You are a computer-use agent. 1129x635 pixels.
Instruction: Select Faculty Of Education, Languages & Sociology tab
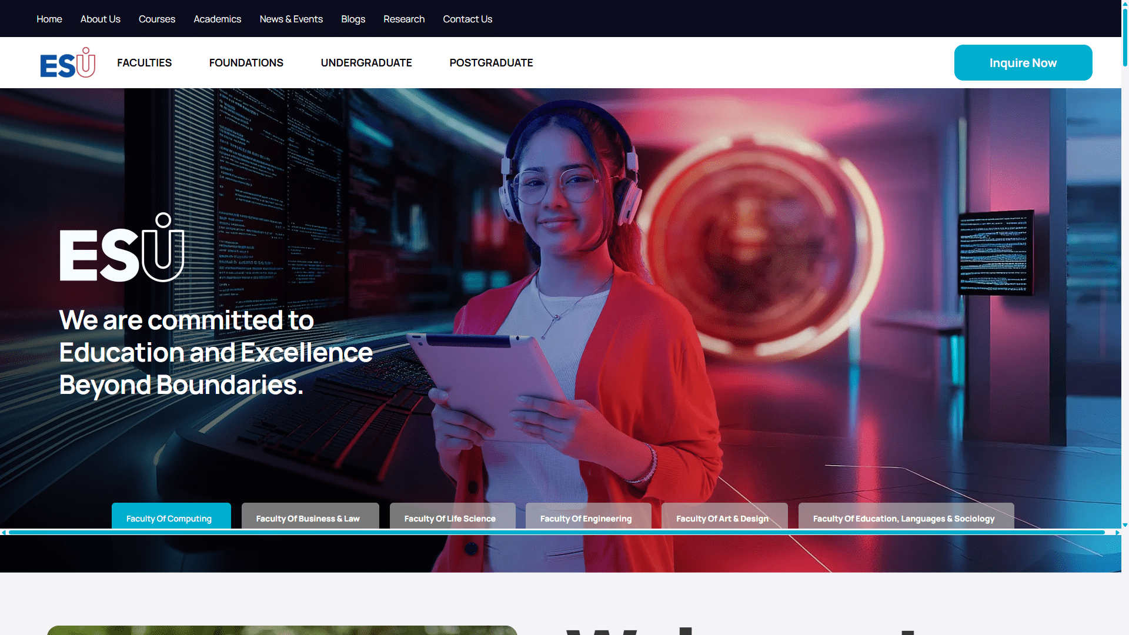pyautogui.click(x=906, y=516)
